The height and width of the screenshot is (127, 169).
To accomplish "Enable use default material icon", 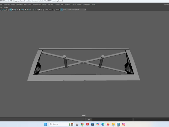I will (x=13, y=10).
